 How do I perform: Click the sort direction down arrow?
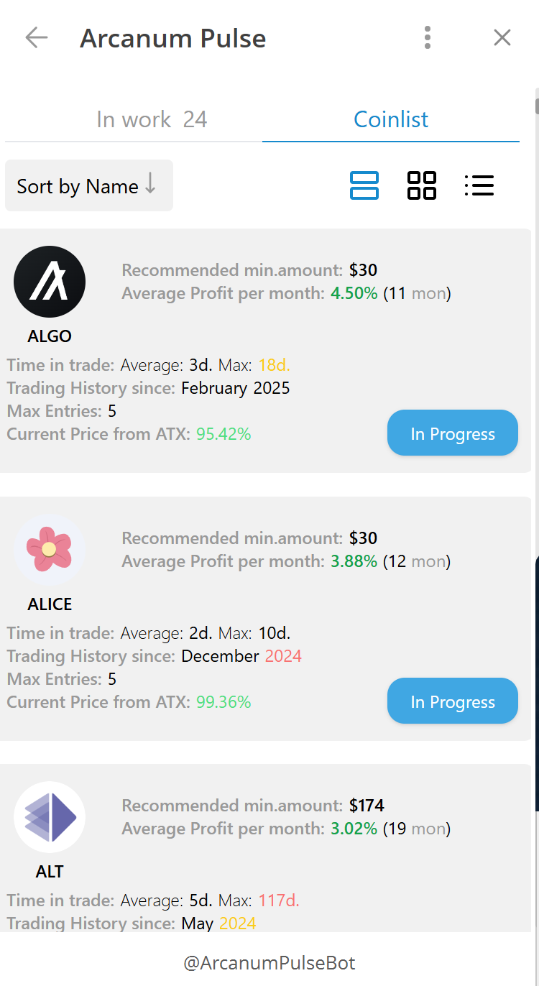click(x=150, y=185)
